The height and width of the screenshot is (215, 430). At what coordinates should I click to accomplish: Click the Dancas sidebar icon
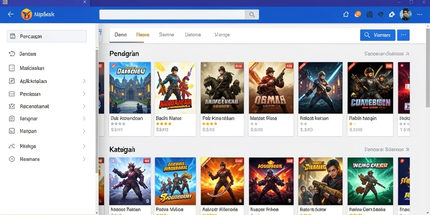pyautogui.click(x=12, y=54)
